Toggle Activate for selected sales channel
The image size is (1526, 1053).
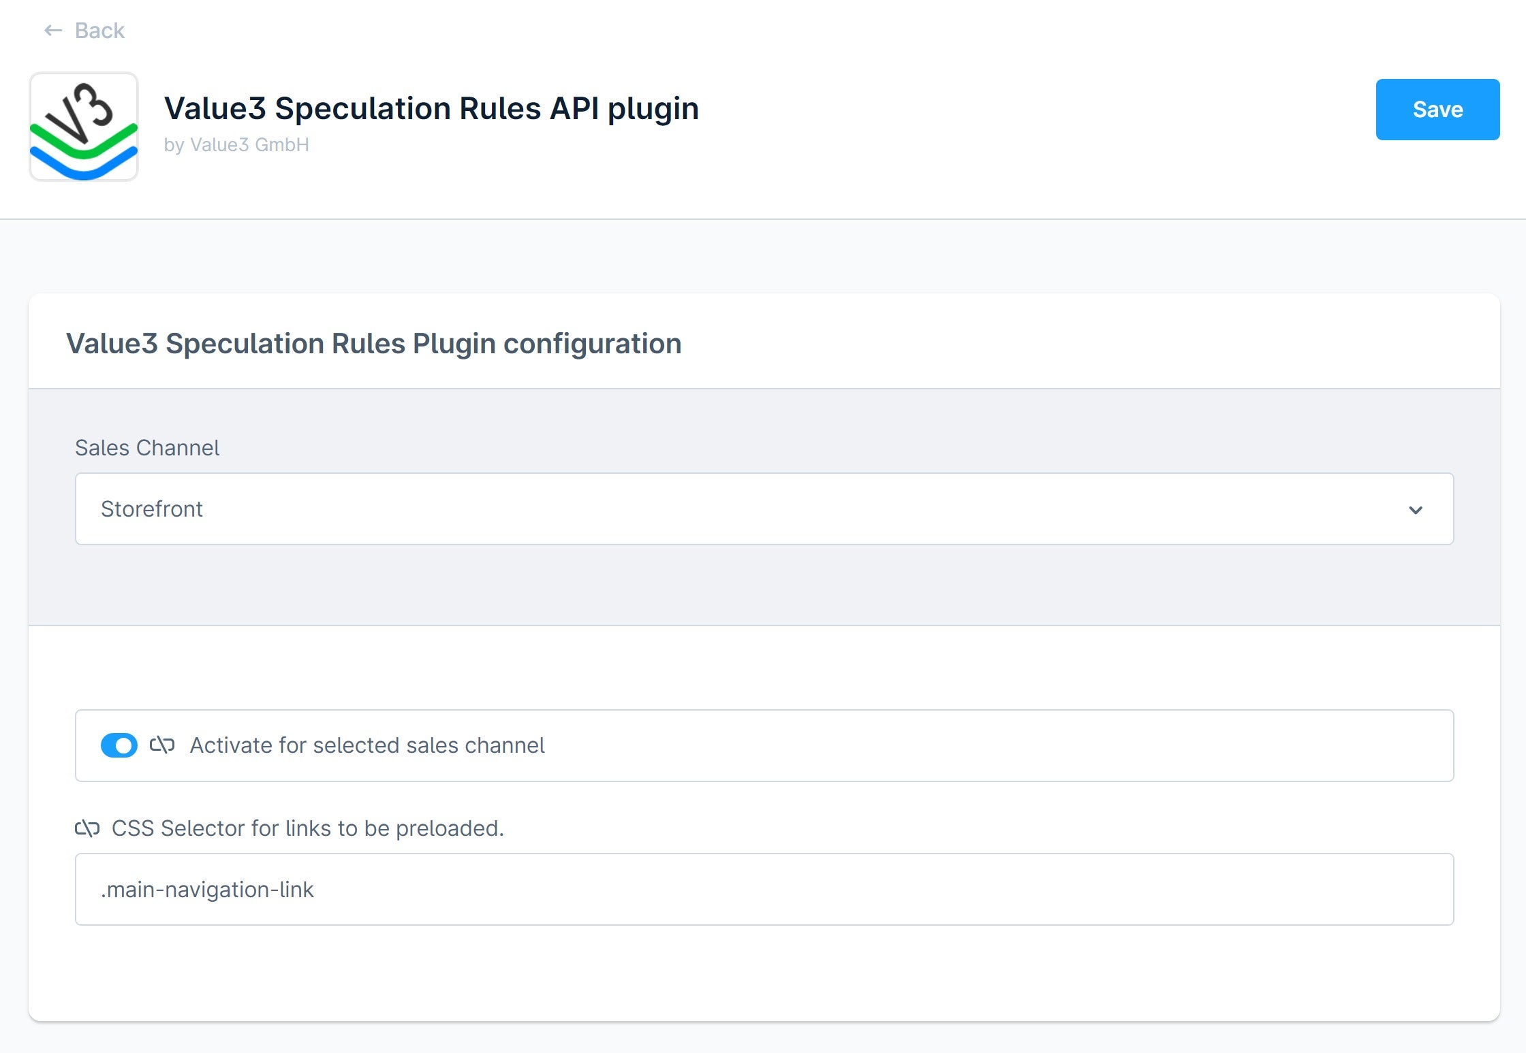[119, 745]
